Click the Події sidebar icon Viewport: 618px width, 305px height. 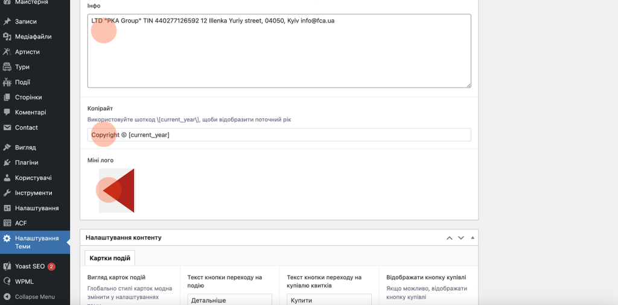[x=7, y=82]
